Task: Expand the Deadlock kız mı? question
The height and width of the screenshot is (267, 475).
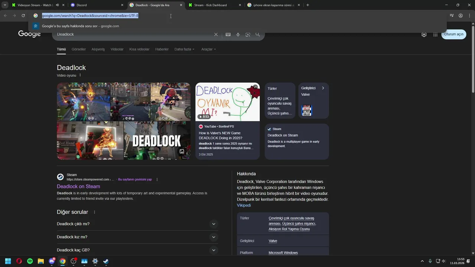Action: (137, 237)
